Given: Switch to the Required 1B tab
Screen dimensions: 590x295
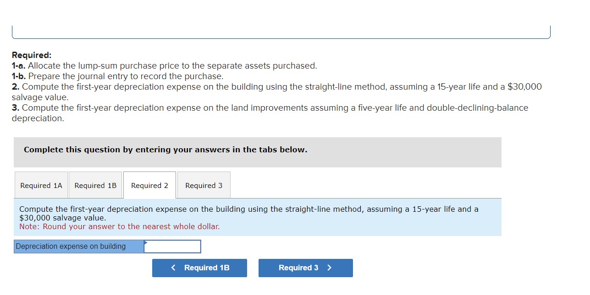Looking at the screenshot, I should [95, 185].
